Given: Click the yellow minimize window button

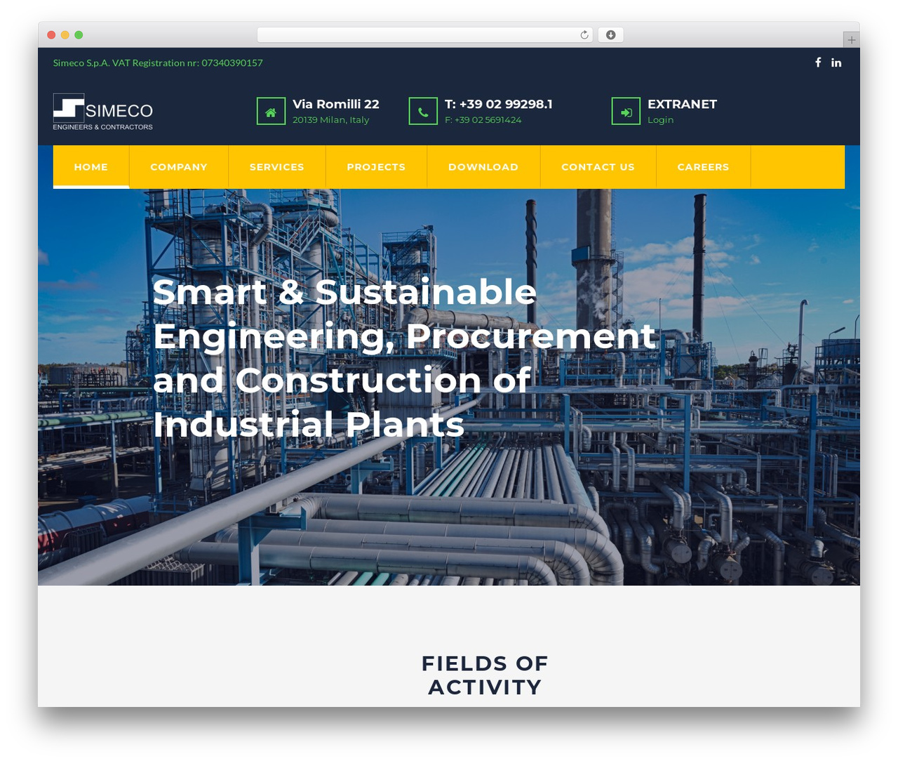Looking at the screenshot, I should [65, 35].
